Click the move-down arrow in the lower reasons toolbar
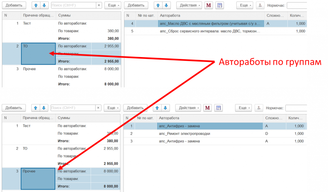 click(x=44, y=108)
